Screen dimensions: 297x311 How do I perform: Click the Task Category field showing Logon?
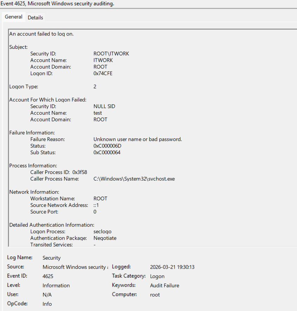pyautogui.click(x=157, y=276)
